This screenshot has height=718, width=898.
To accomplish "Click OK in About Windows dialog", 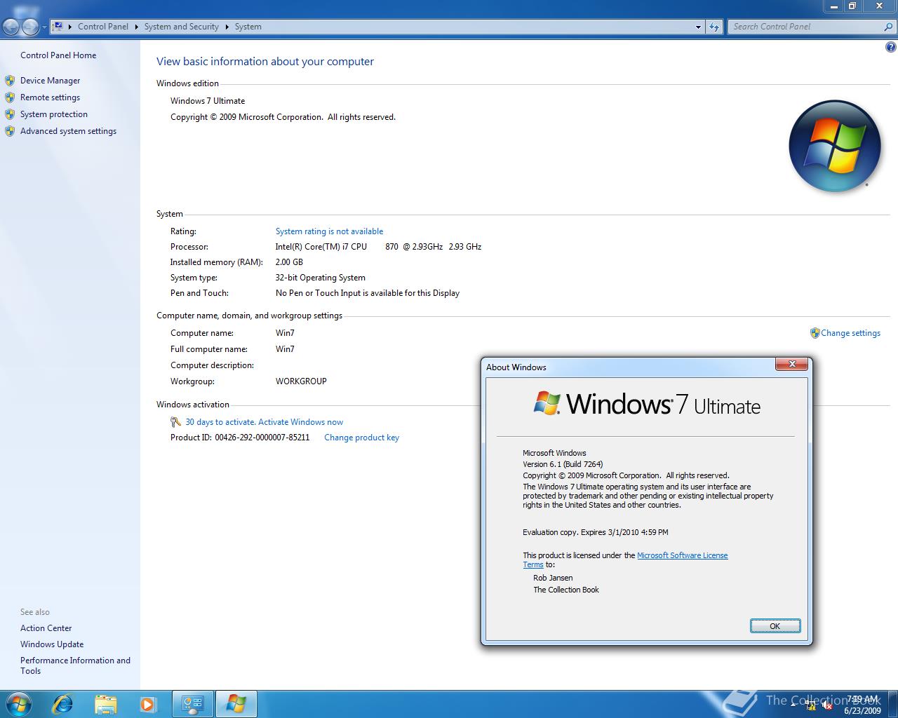I will coord(775,626).
